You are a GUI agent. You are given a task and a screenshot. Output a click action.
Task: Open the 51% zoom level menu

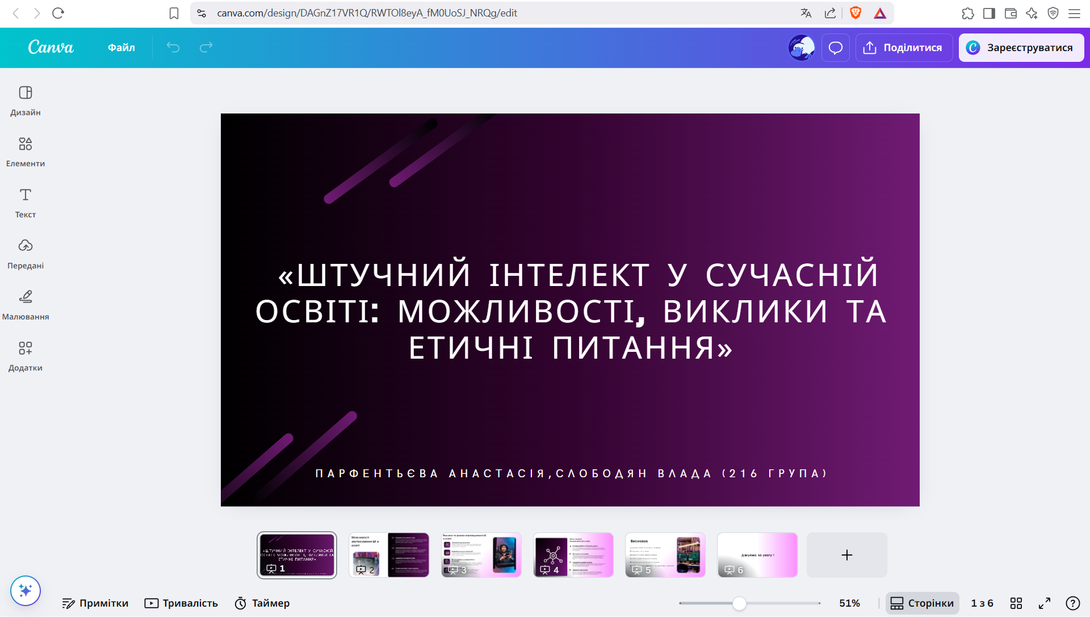[x=849, y=603]
